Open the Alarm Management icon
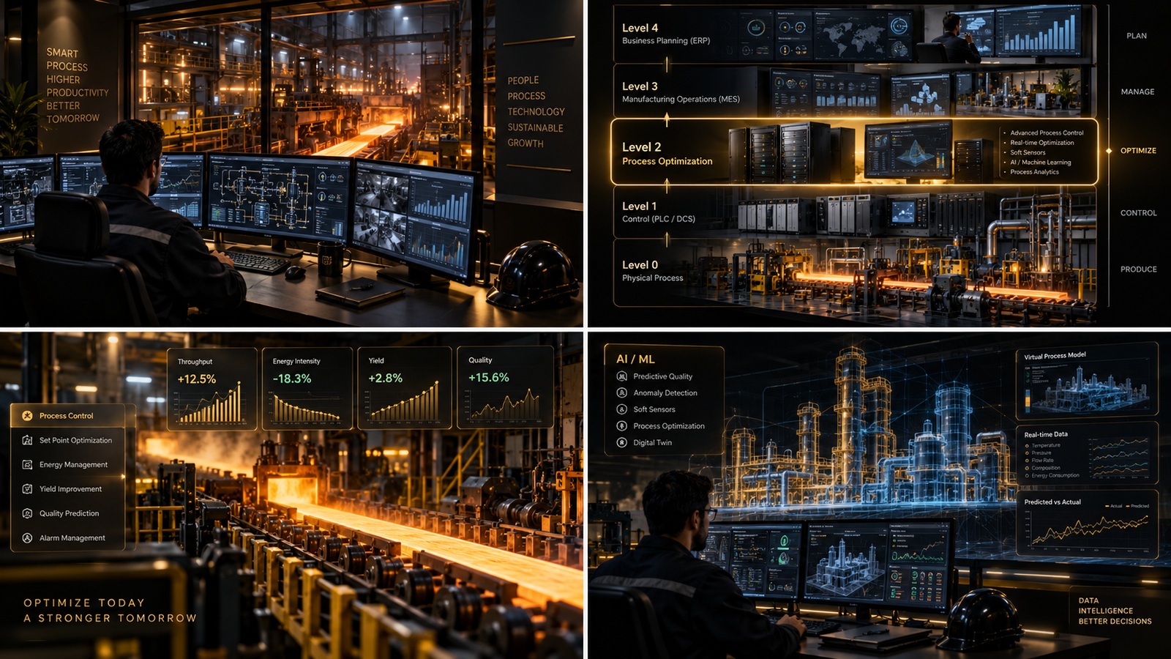1171x659 pixels. tap(27, 537)
